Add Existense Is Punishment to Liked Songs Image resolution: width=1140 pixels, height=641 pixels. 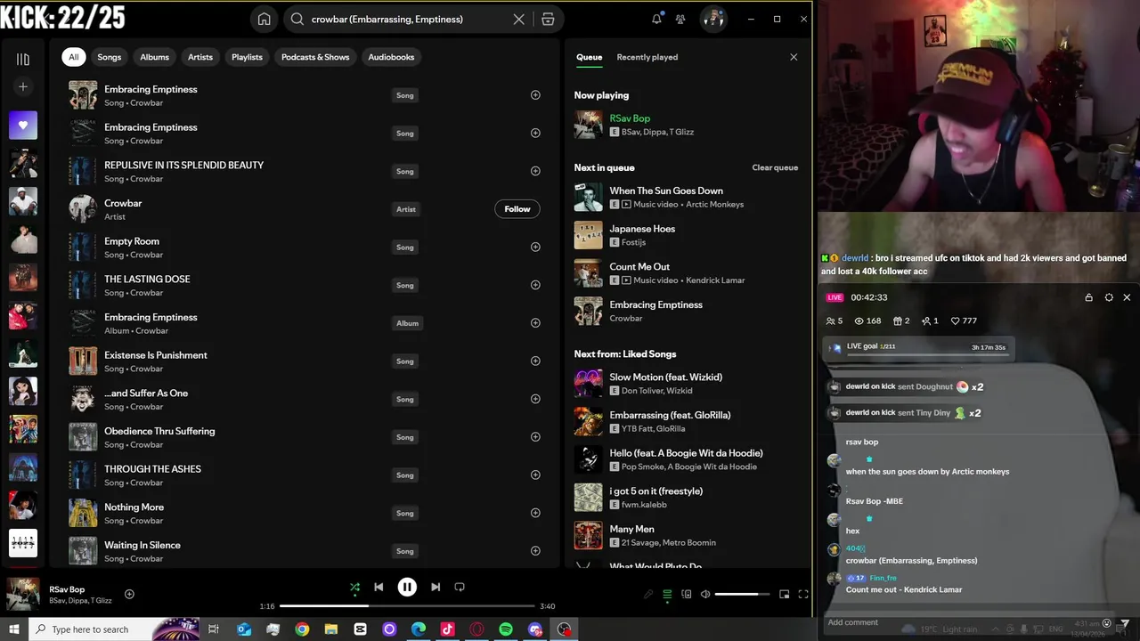(x=535, y=361)
